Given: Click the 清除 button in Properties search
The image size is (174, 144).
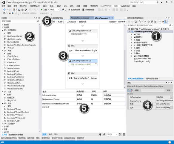Looking at the screenshot, I should tap(168, 90).
